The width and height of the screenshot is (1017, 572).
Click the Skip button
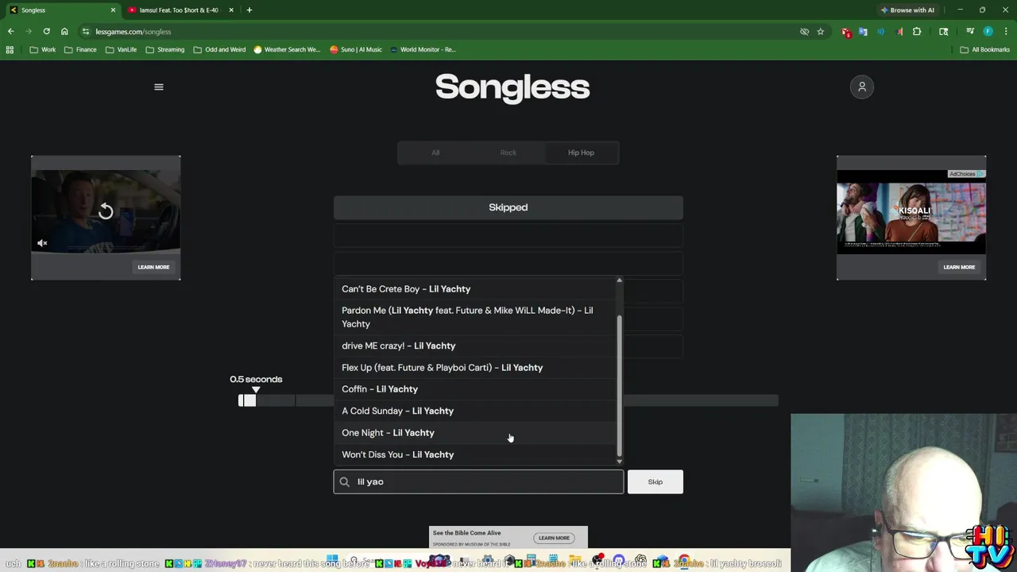655,481
